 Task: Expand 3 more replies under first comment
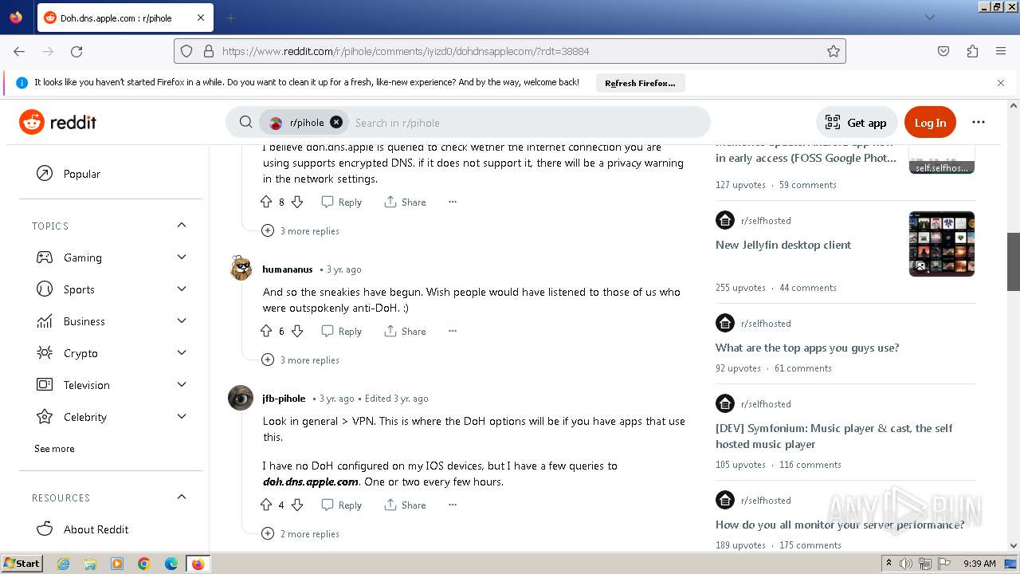point(300,231)
